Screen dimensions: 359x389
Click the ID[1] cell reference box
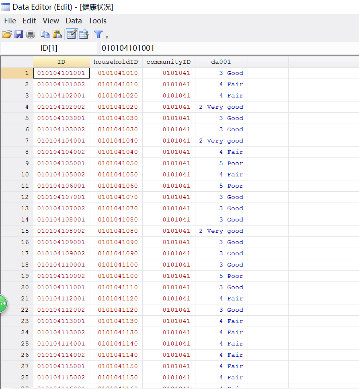tap(49, 48)
